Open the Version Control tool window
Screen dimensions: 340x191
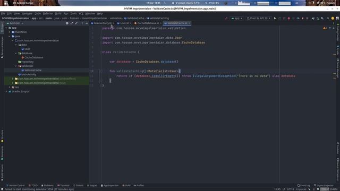click(x=15, y=186)
